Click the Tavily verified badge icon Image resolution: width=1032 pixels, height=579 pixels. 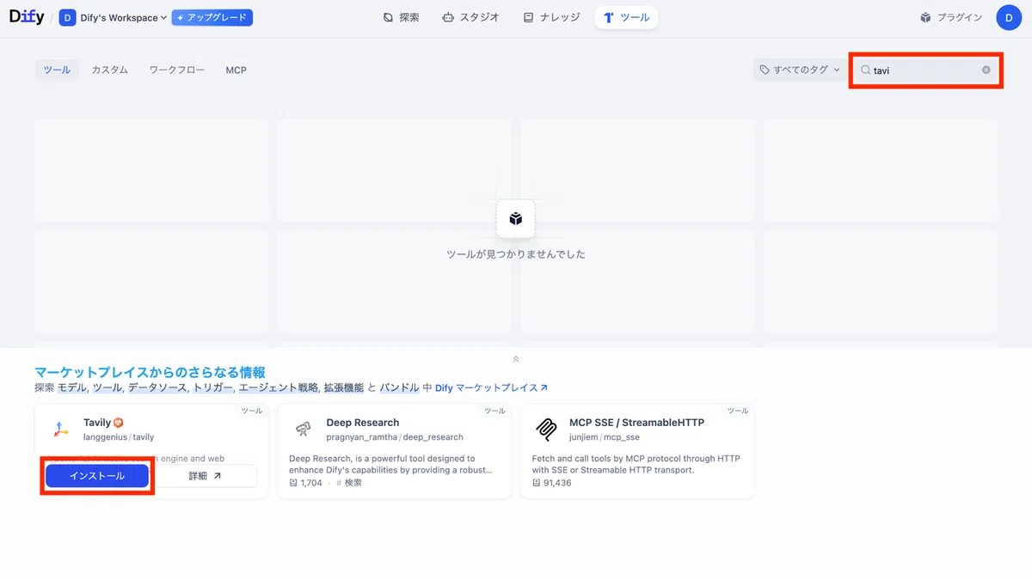119,423
